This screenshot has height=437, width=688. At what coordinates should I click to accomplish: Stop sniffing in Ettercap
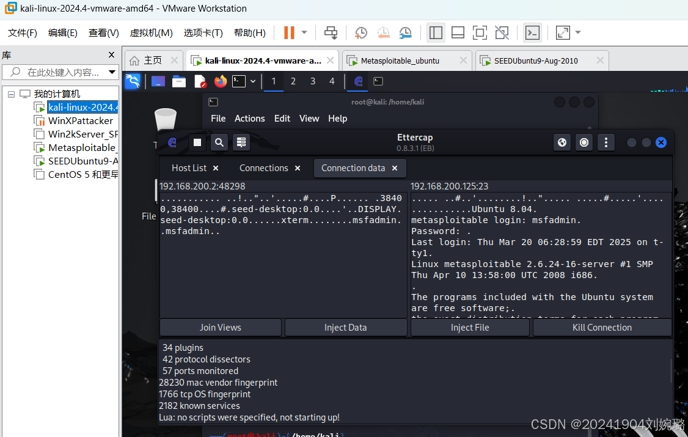click(197, 142)
